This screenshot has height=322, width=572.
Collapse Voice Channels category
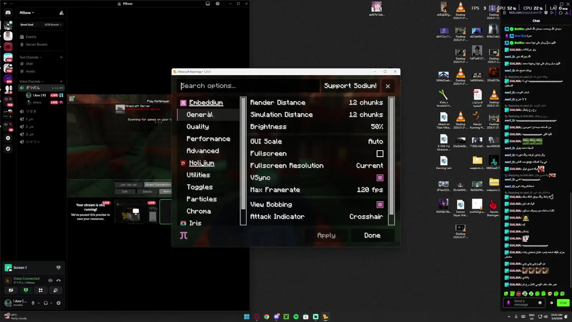coord(31,81)
